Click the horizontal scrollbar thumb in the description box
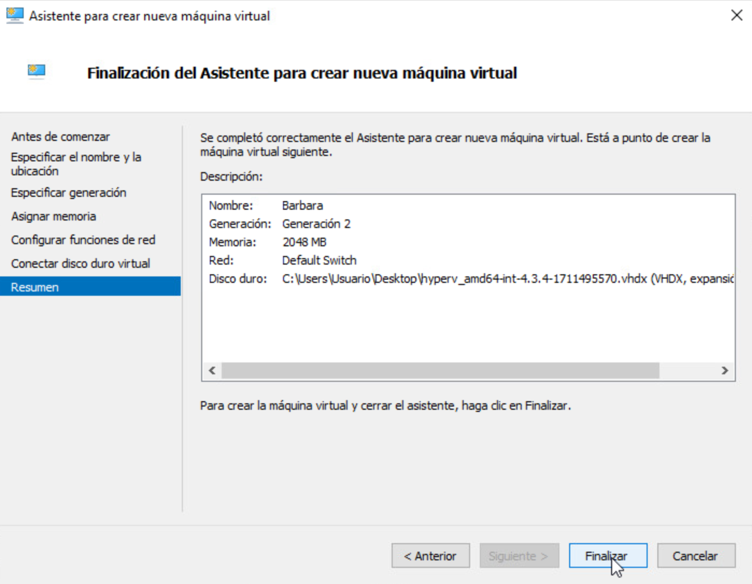This screenshot has width=752, height=584. click(440, 371)
